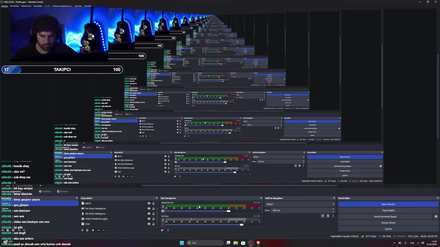This screenshot has width=440, height=247.
Task: Pop out the Ses Karıştırıcı dock panel
Action: point(261,198)
